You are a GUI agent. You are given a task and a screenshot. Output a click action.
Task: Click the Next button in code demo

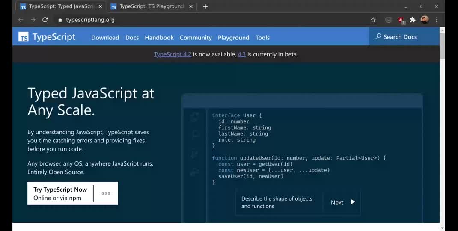(342, 202)
